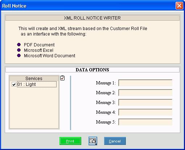
Task: Click the Microsoft Excel purple bullet
Action: (x=19, y=50)
